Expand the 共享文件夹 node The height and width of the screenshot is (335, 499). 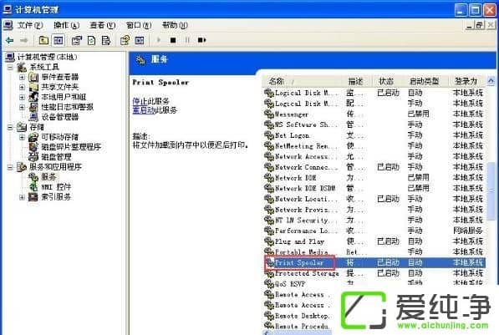[22, 87]
